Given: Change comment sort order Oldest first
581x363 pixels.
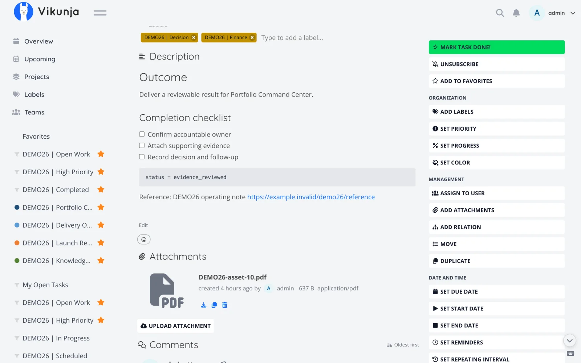Looking at the screenshot, I should pos(403,345).
